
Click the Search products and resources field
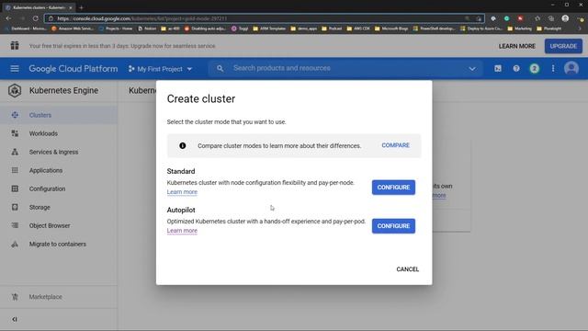(345, 68)
